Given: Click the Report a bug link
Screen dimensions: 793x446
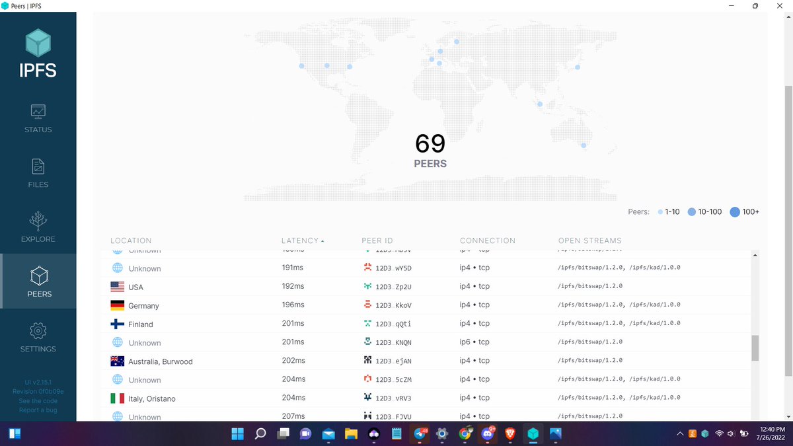Looking at the screenshot, I should (38, 410).
